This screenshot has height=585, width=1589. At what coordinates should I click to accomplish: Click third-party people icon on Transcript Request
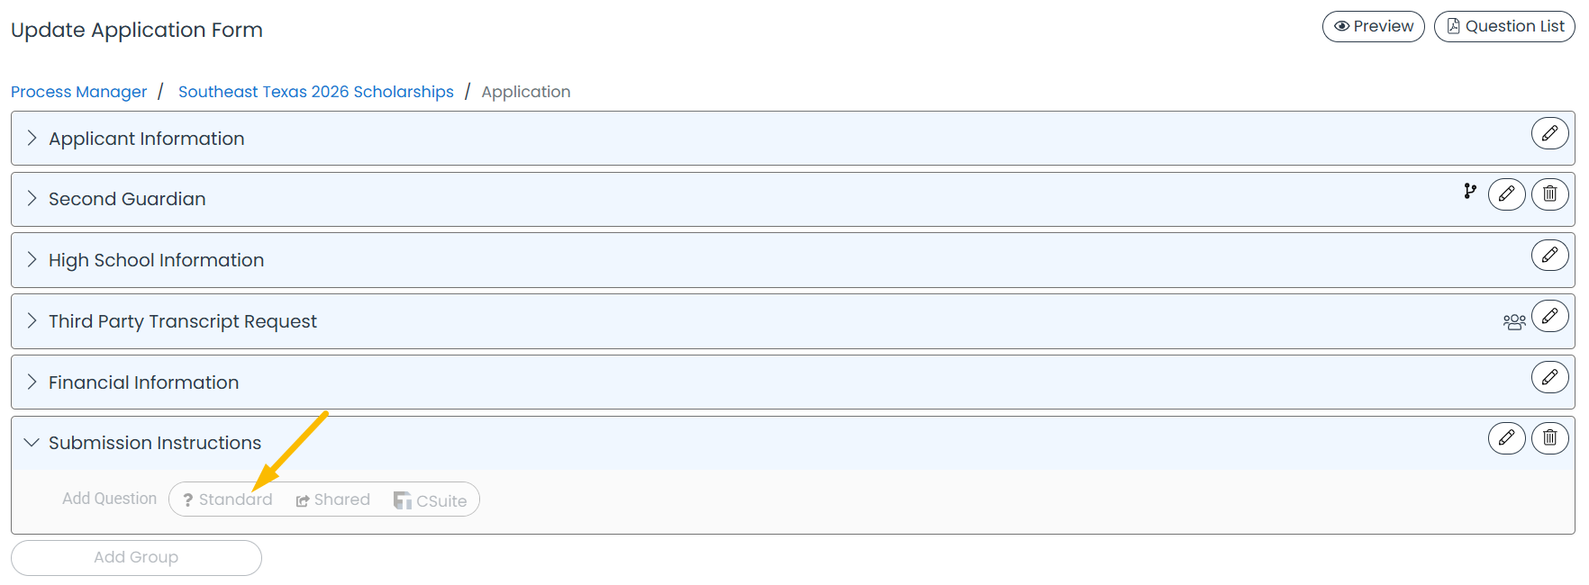pyautogui.click(x=1514, y=322)
